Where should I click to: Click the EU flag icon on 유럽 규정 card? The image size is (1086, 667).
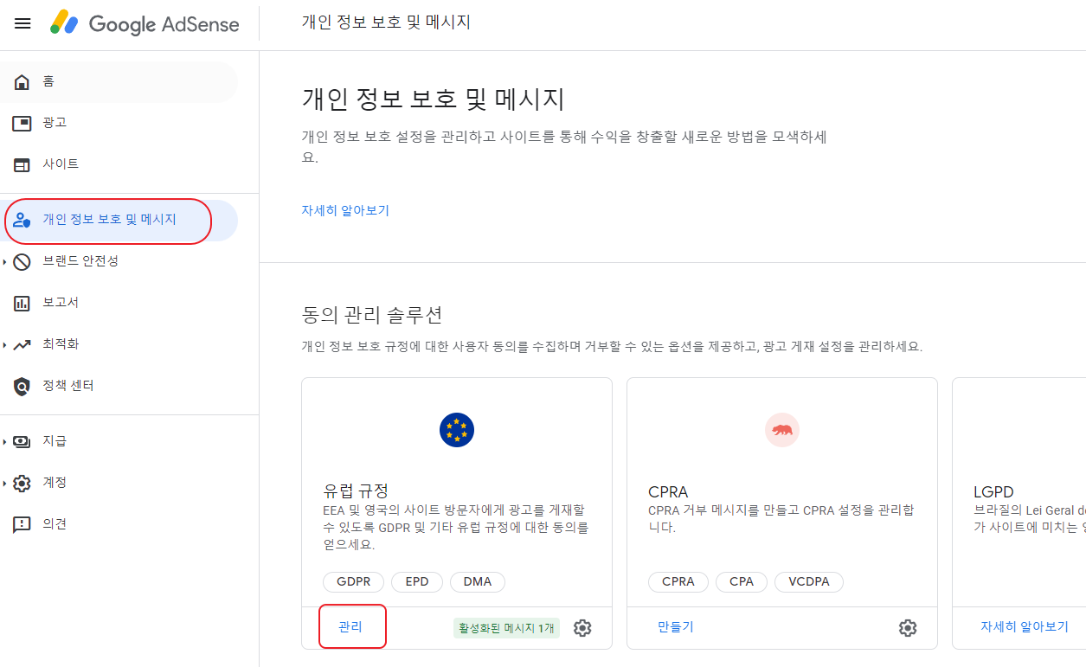[x=456, y=429]
